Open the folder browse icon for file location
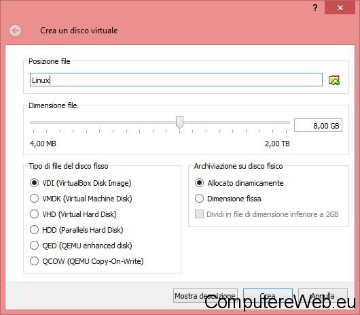Image resolution: width=360 pixels, height=315 pixels. tap(334, 80)
